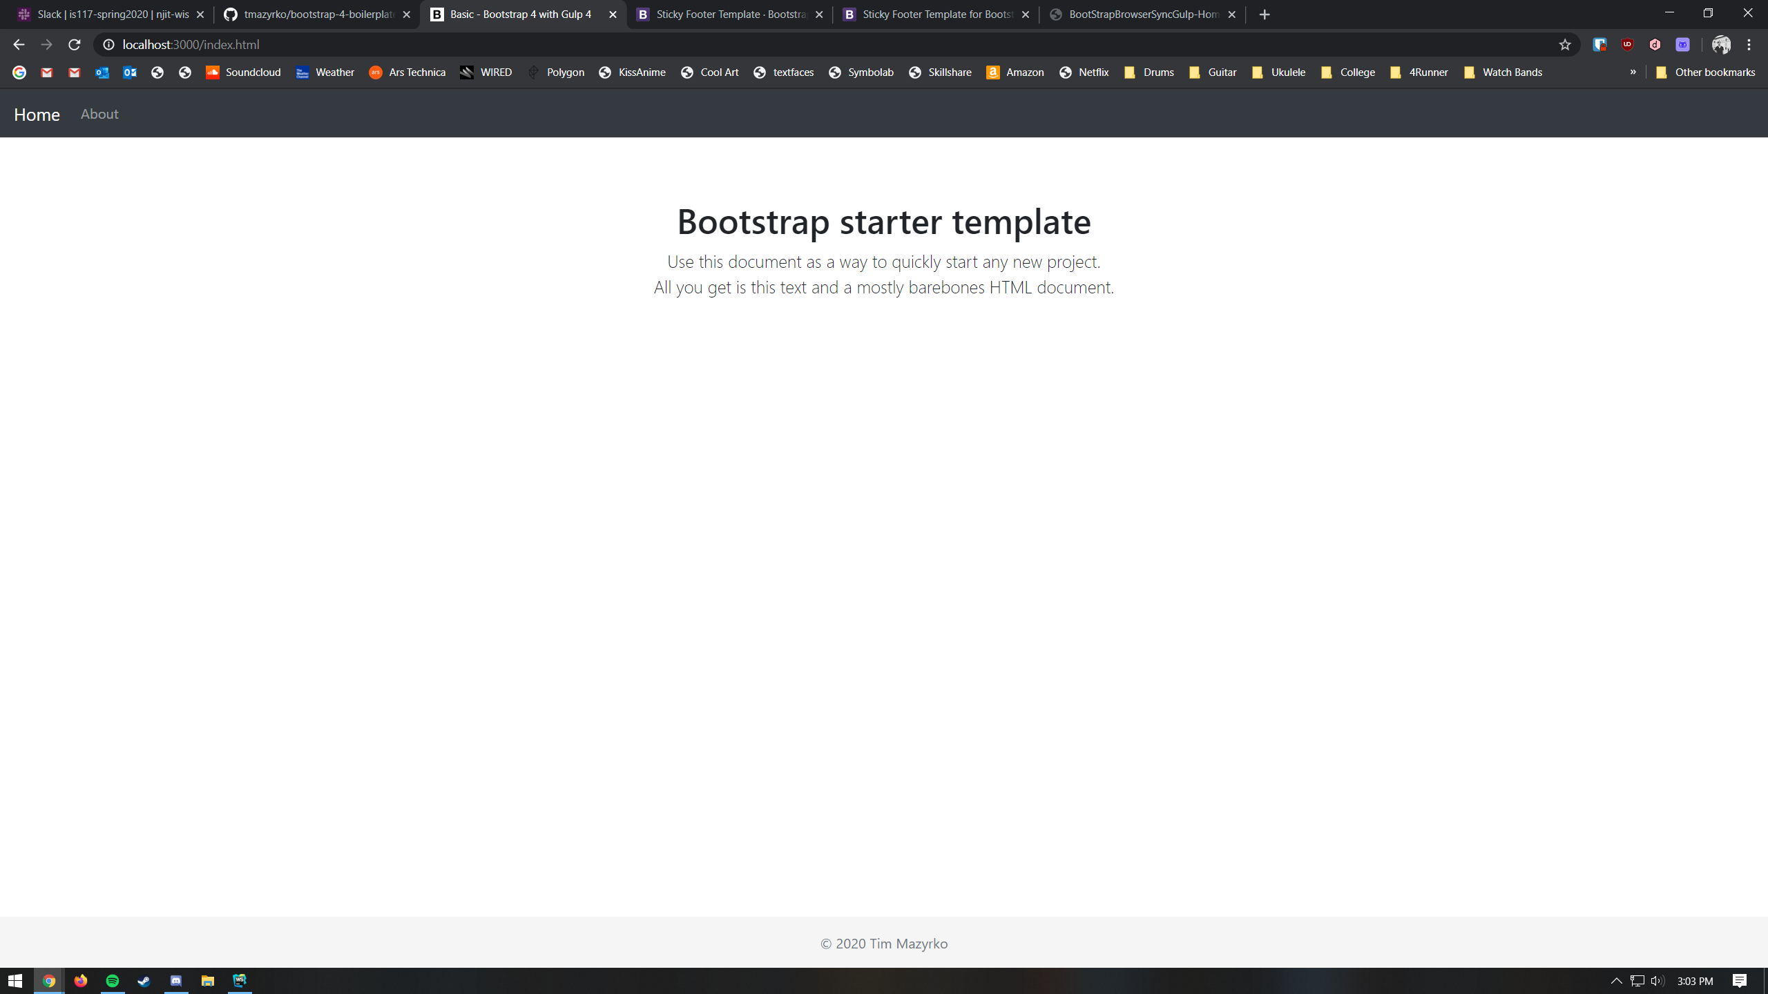Click the Home navbar brand link
The height and width of the screenshot is (994, 1768).
click(x=37, y=115)
